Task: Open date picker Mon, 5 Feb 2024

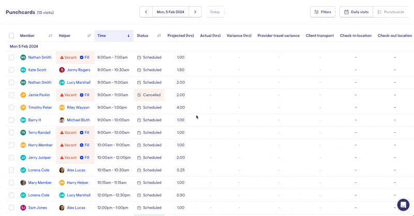Action: (x=170, y=12)
